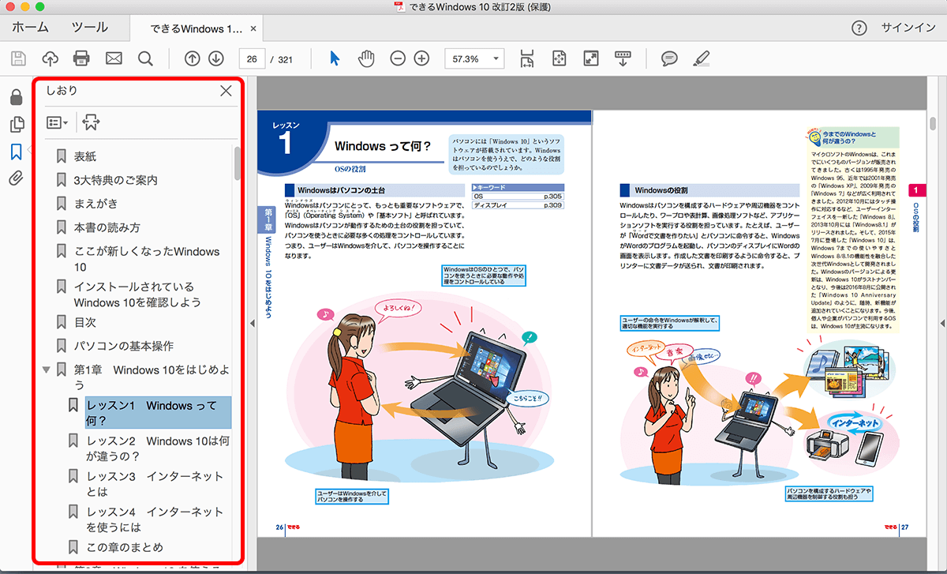Open text search with the magnifier icon
Image resolution: width=947 pixels, height=574 pixels.
click(145, 58)
